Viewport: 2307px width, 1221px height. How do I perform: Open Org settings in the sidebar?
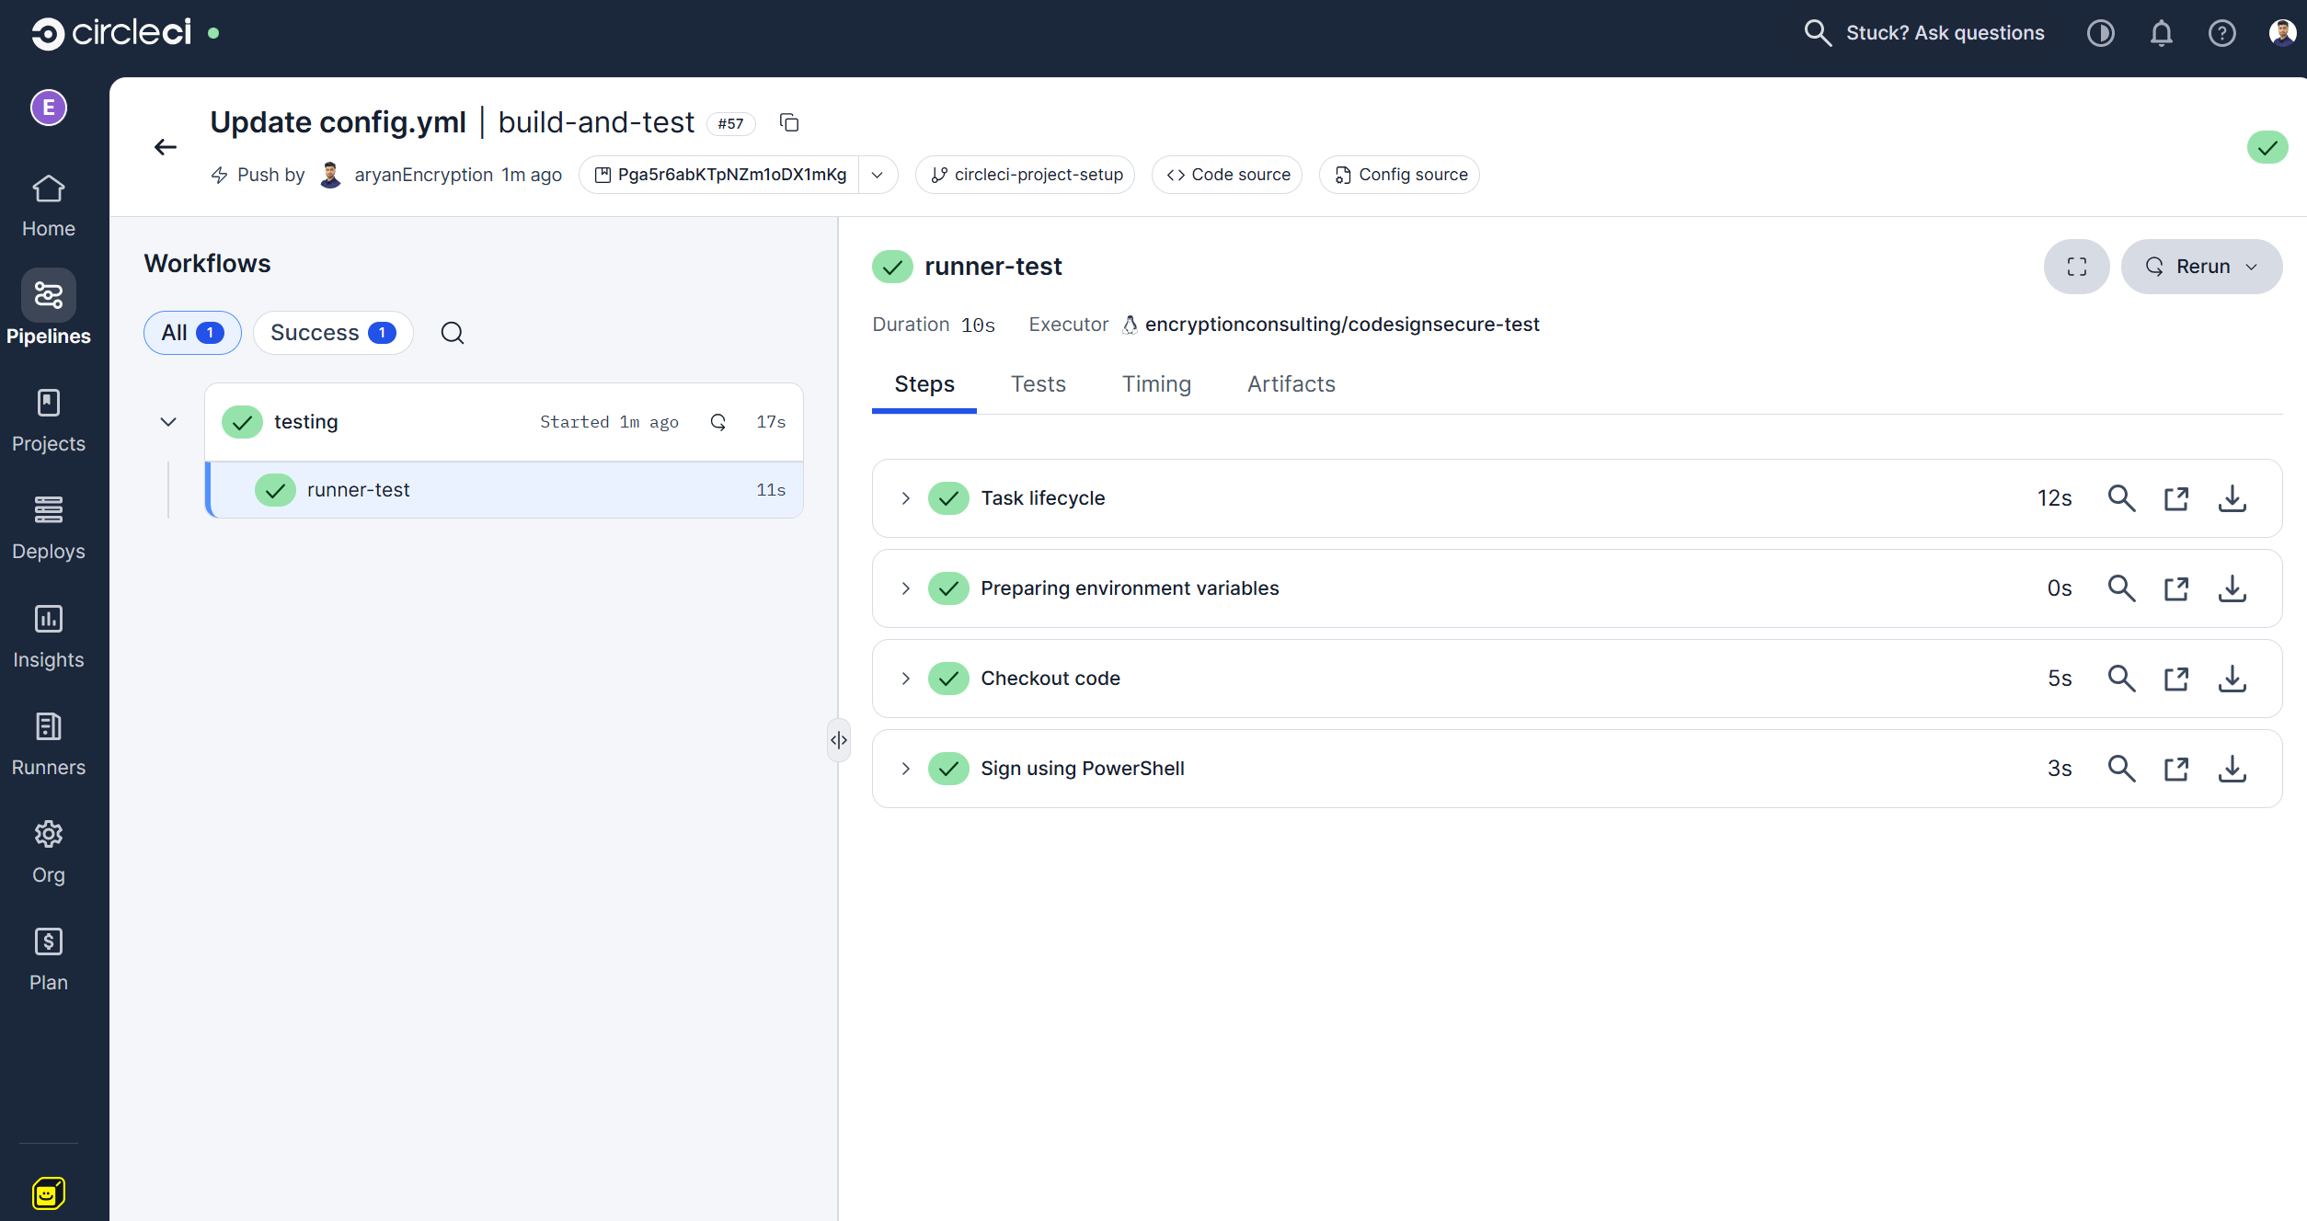click(49, 852)
